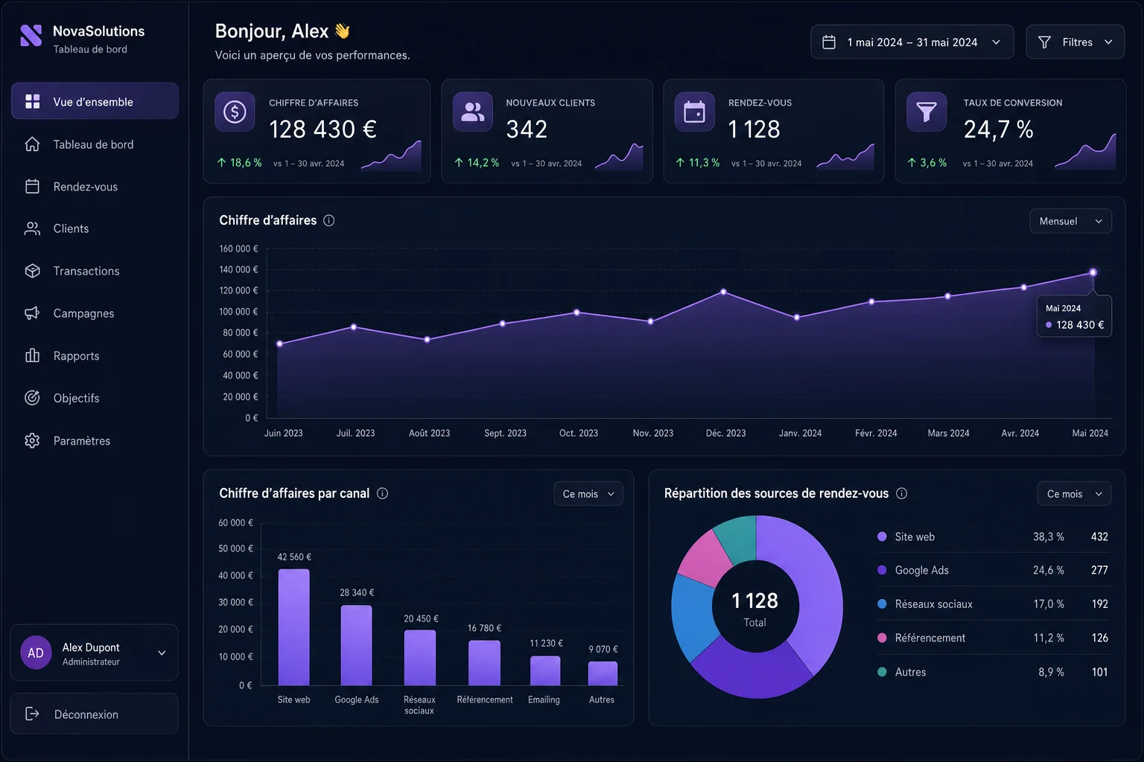Go to Vue d'ensemble in sidebar
Image resolution: width=1144 pixels, height=762 pixels.
click(x=95, y=101)
